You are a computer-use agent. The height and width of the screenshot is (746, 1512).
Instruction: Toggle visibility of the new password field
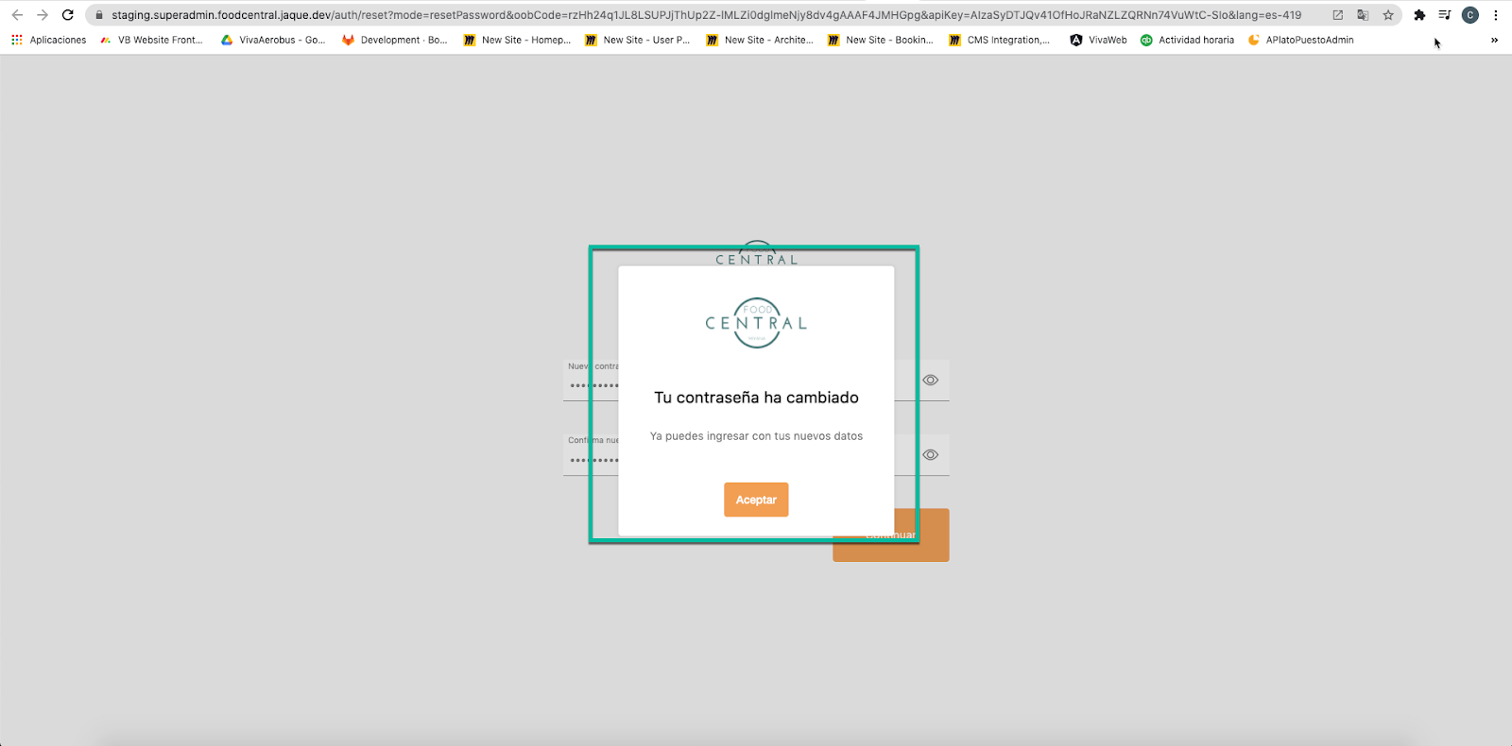pyautogui.click(x=931, y=380)
